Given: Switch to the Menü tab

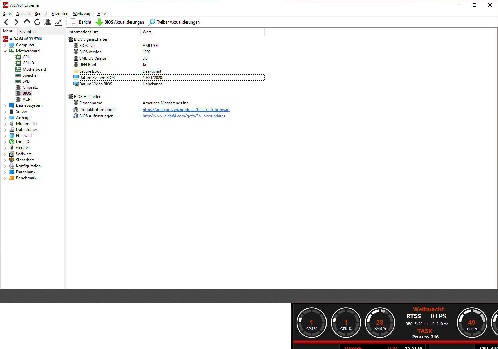Looking at the screenshot, I should pyautogui.click(x=8, y=31).
